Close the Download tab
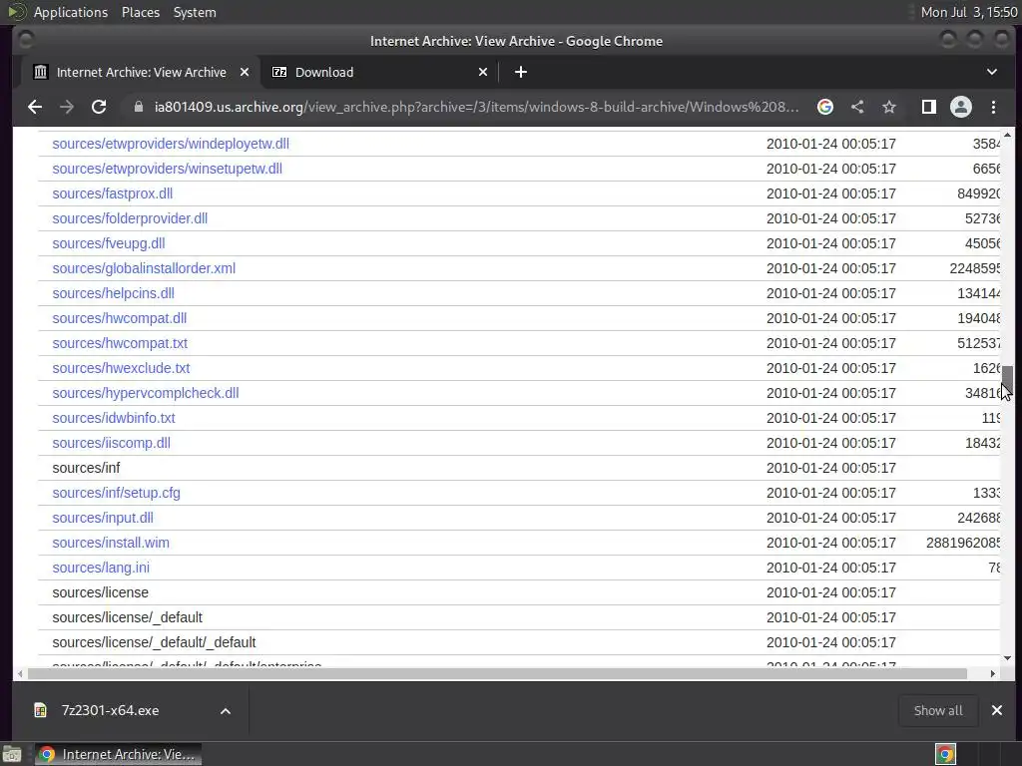Viewport: 1022px width, 766px height. pyautogui.click(x=483, y=72)
